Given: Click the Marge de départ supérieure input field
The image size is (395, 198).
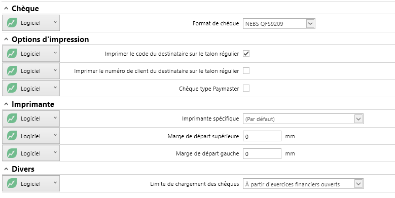Looking at the screenshot, I should tap(262, 136).
